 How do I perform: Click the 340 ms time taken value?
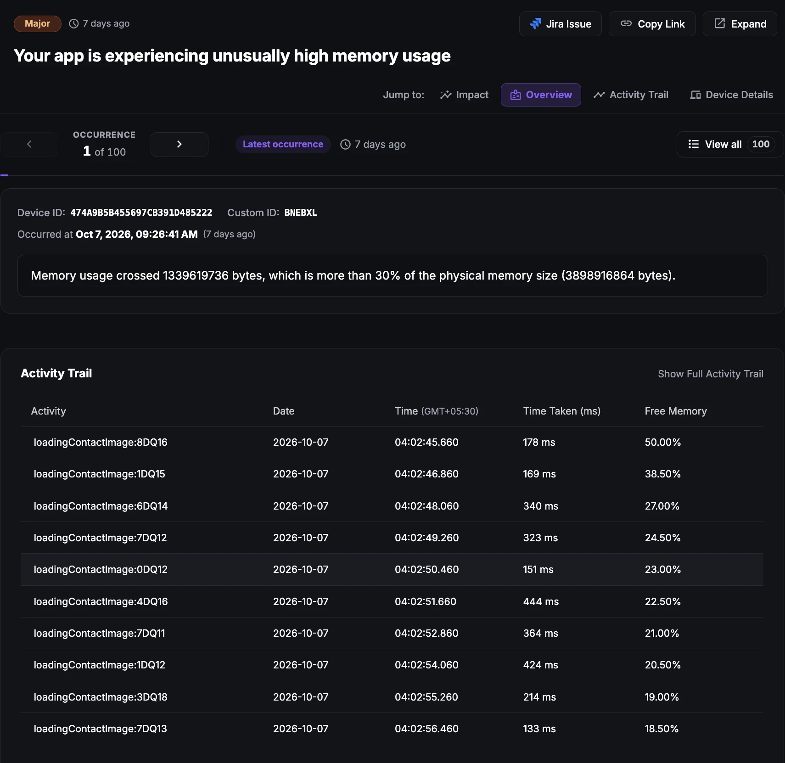tap(540, 506)
